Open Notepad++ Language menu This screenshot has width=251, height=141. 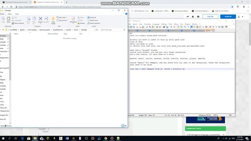[x=156, y=24]
